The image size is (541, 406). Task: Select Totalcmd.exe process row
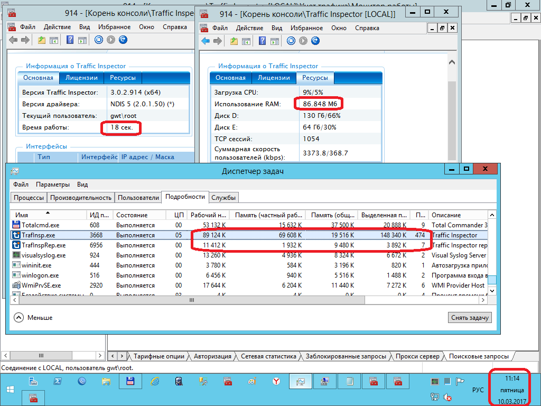249,225
